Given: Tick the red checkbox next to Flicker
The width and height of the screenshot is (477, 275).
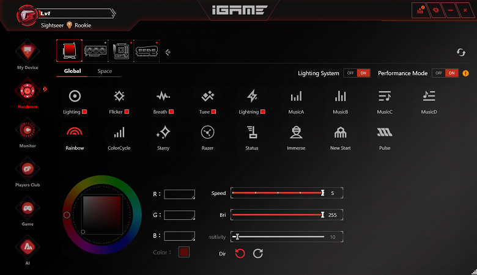Looking at the screenshot, I should click(127, 112).
